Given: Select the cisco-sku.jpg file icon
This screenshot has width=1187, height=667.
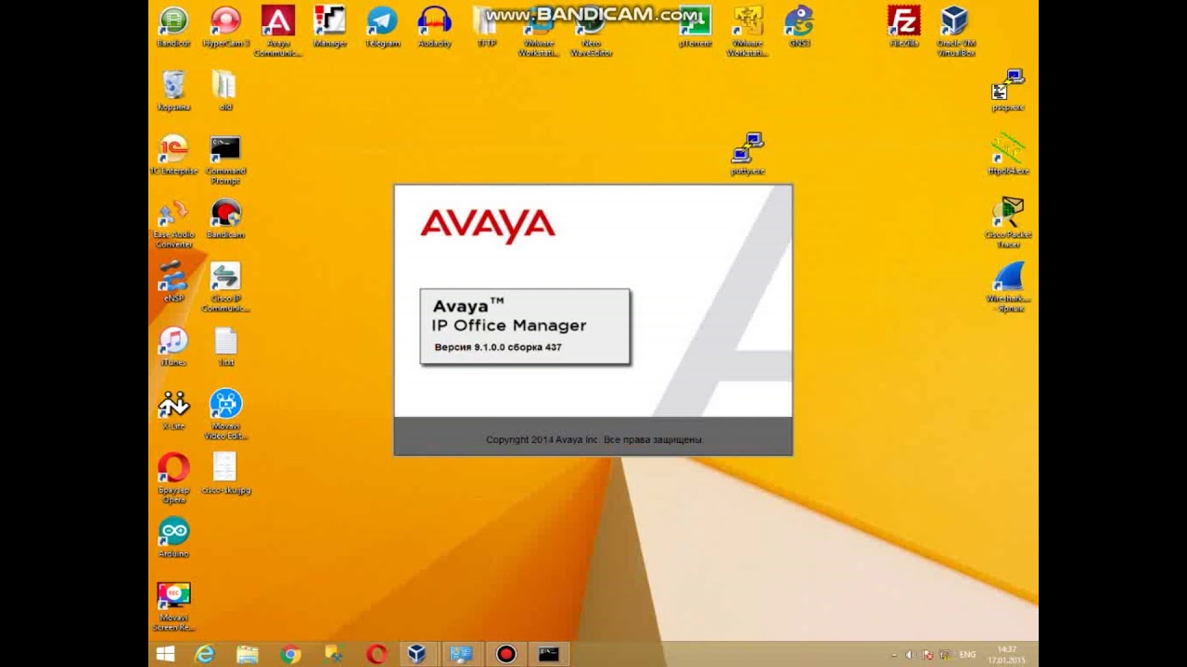Looking at the screenshot, I should point(225,474).
